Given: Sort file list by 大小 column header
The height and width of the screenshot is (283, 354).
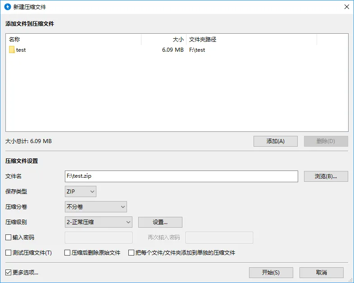Looking at the screenshot, I should pyautogui.click(x=163, y=40).
